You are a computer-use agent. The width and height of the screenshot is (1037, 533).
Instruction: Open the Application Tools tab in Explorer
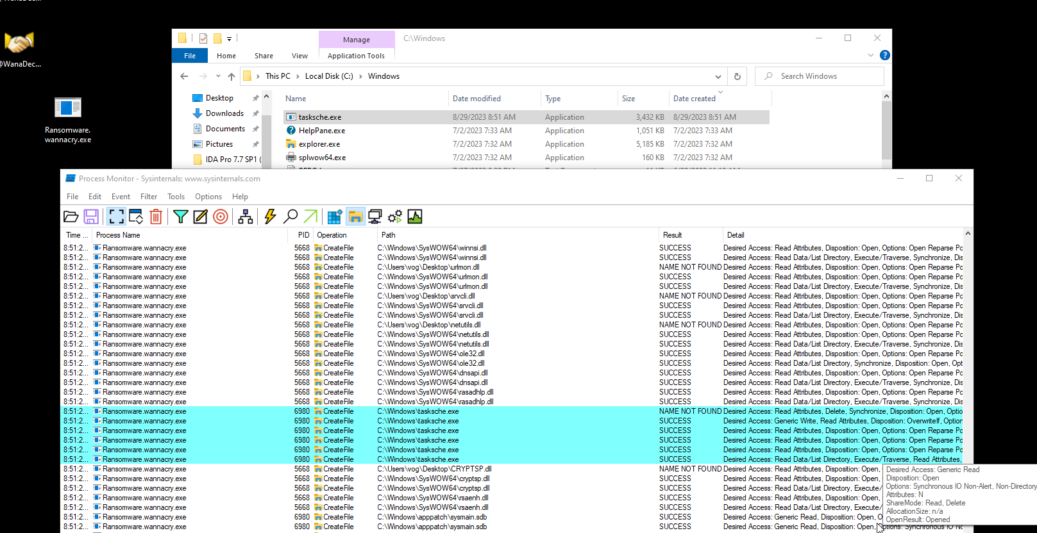tap(356, 56)
